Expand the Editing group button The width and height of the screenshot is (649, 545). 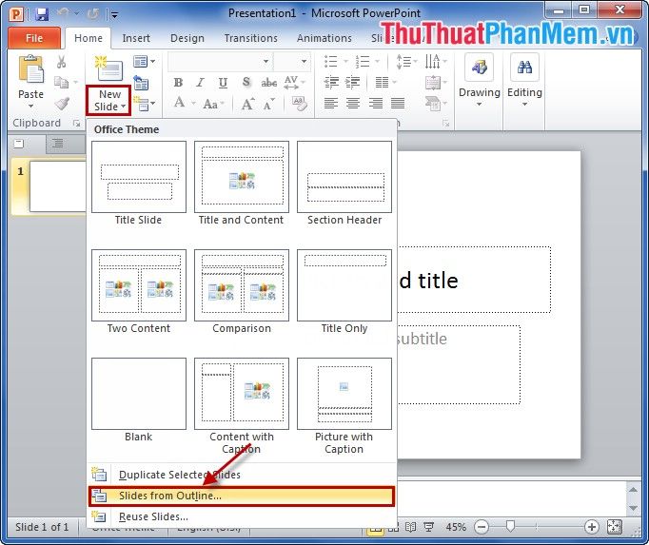pos(524,81)
